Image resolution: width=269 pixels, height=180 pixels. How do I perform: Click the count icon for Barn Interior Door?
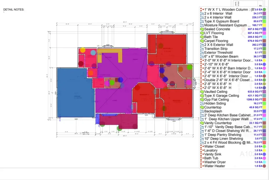click(202, 68)
